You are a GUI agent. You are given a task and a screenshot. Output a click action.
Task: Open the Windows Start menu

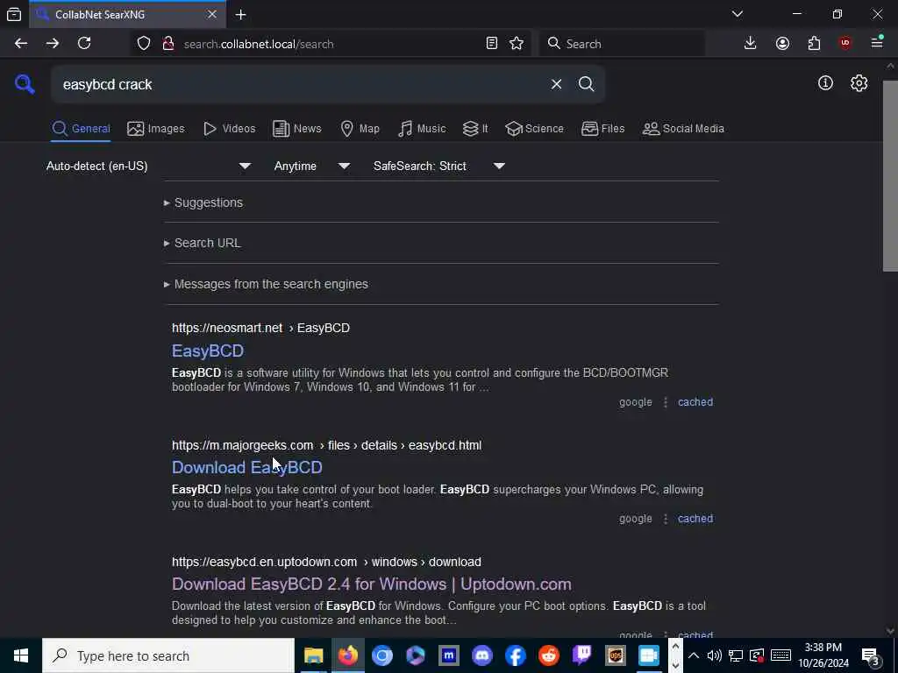pyautogui.click(x=21, y=655)
